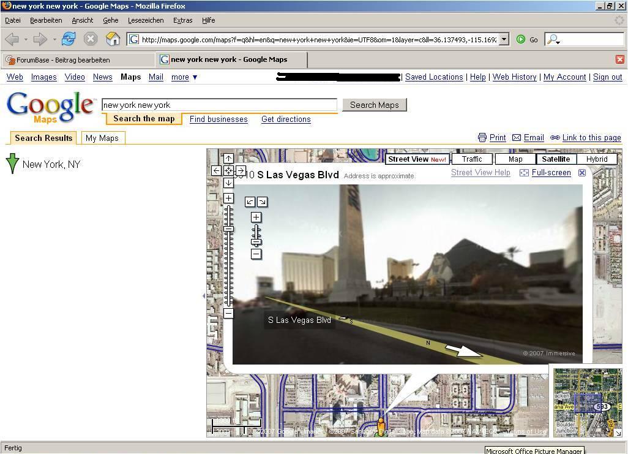628x454 pixels.
Task: Click the overview minimap thumbnail
Action: pos(588,403)
